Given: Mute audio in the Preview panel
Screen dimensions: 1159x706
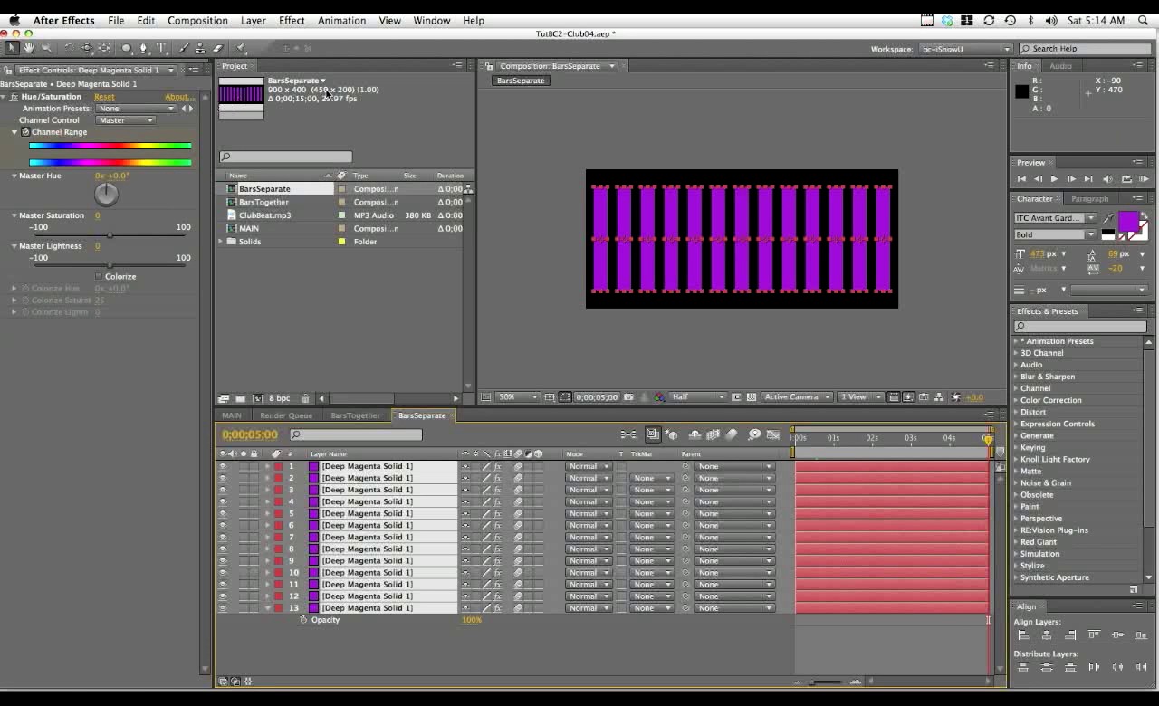Looking at the screenshot, I should coord(1107,179).
